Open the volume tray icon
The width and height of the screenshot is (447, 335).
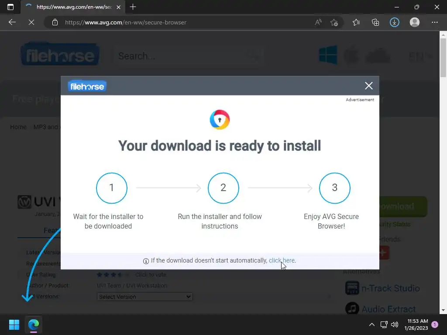(x=395, y=325)
